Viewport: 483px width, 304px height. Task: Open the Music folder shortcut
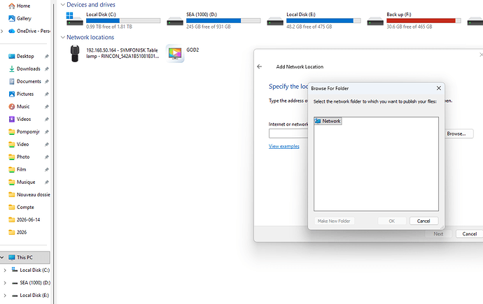tap(23, 107)
